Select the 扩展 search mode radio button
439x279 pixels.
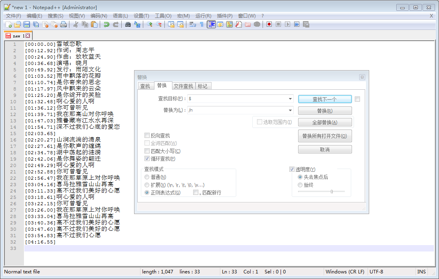pos(147,185)
